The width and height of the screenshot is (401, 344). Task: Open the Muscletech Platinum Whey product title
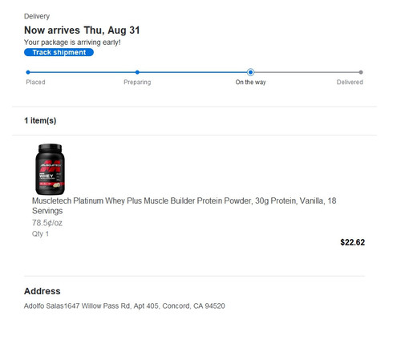(184, 205)
